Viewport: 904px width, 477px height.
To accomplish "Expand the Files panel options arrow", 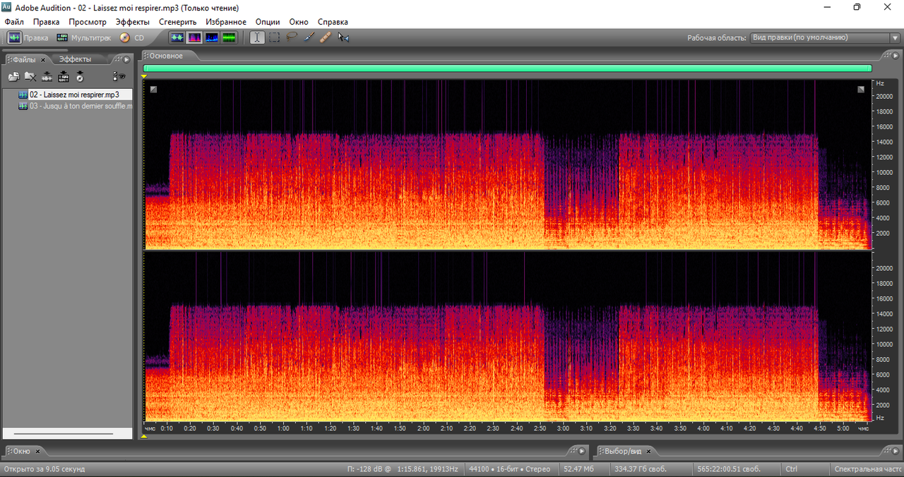I will tap(126, 60).
